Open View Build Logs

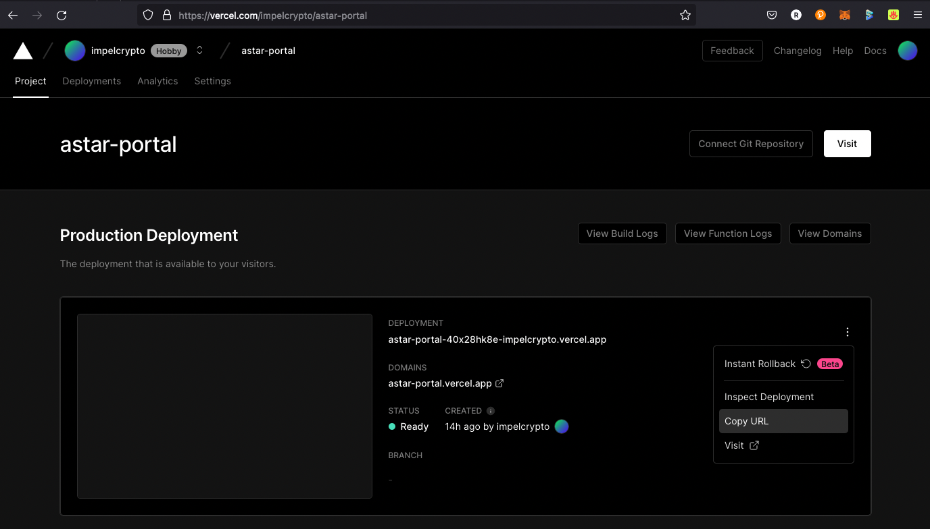click(x=622, y=233)
